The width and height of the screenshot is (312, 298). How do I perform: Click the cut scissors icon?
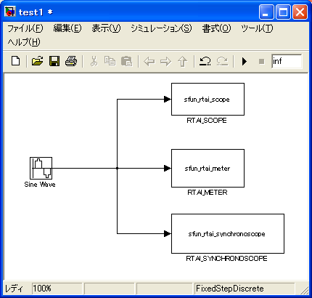point(94,61)
